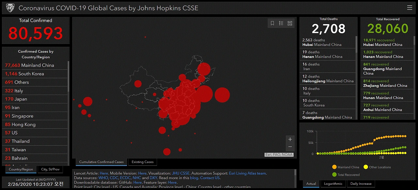The height and width of the screenshot is (190, 418).
Task: Select 95 Iran in the list
Action: (x=35, y=108)
